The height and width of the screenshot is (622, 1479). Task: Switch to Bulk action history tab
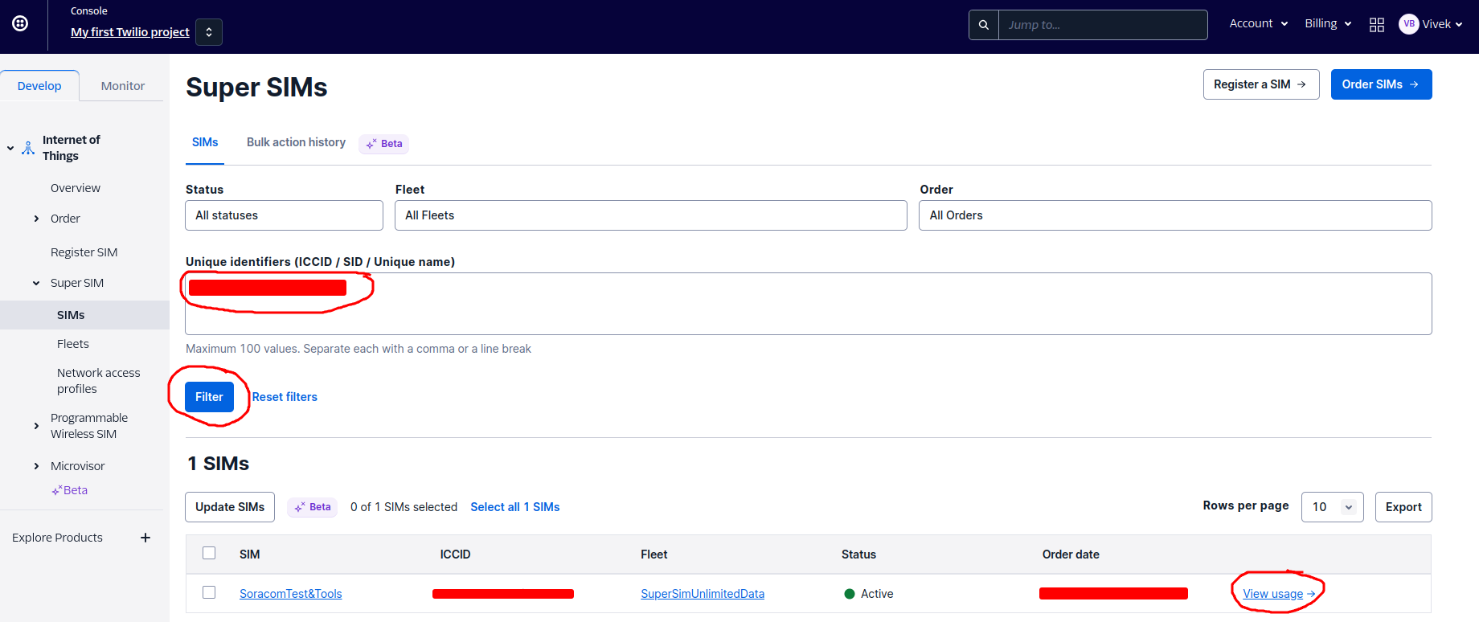[x=296, y=142]
